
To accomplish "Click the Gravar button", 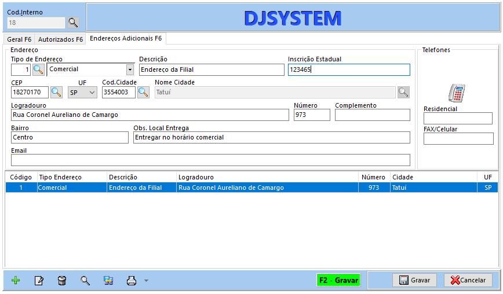I will [415, 280].
